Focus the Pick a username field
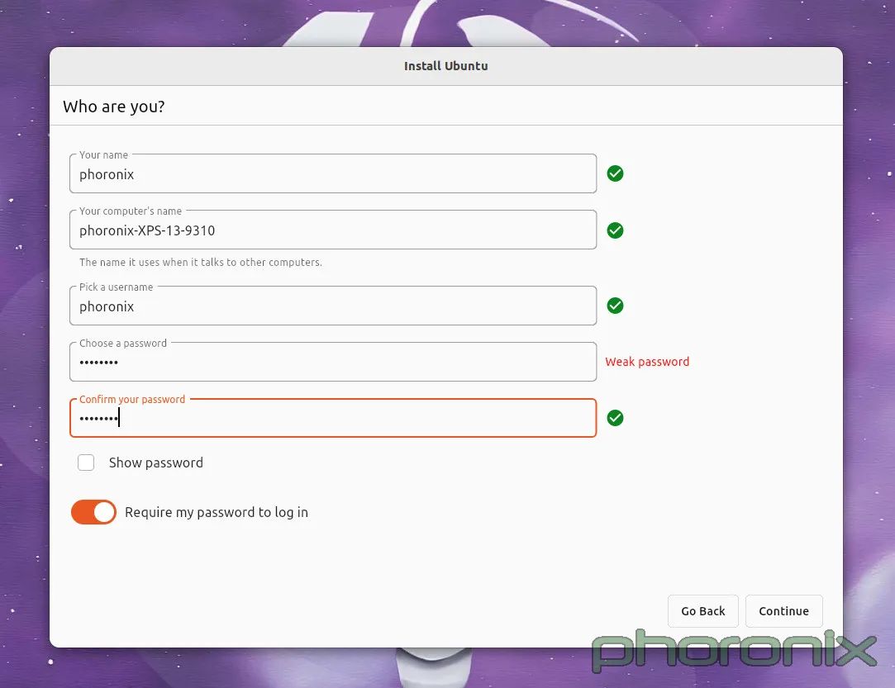Viewport: 895px width, 688px height. tap(333, 306)
